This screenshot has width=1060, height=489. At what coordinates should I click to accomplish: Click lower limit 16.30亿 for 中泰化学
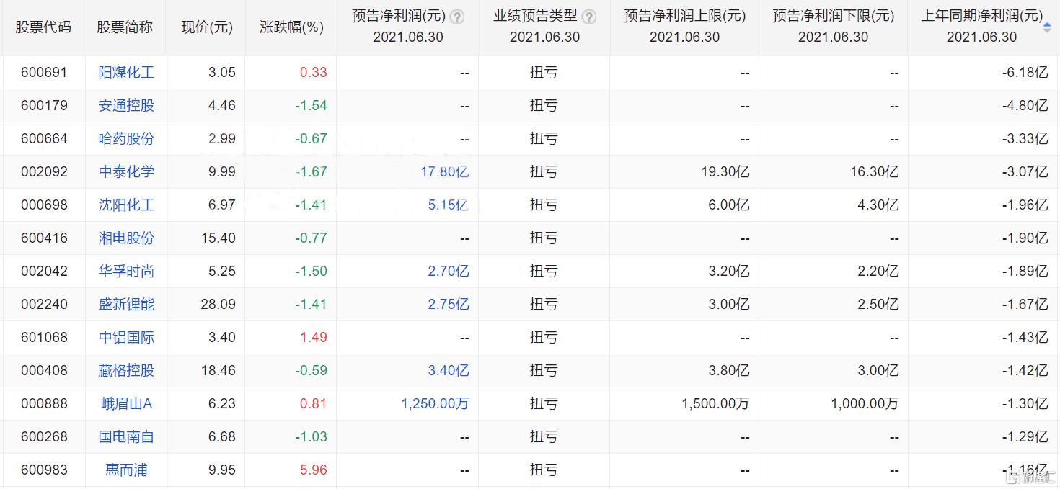coord(873,171)
